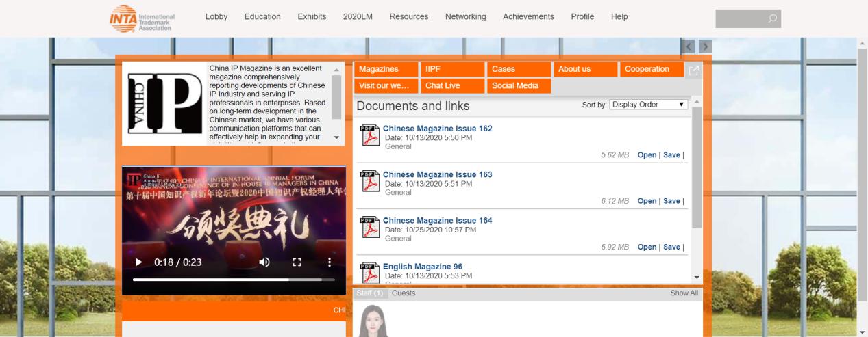Go to next booth arrow
The image size is (868, 337).
(x=705, y=46)
